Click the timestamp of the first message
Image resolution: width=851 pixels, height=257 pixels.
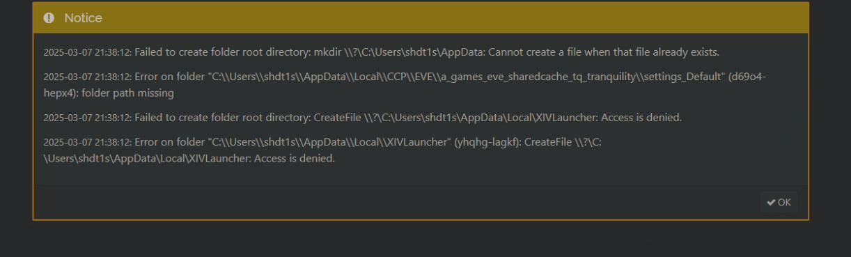click(87, 52)
